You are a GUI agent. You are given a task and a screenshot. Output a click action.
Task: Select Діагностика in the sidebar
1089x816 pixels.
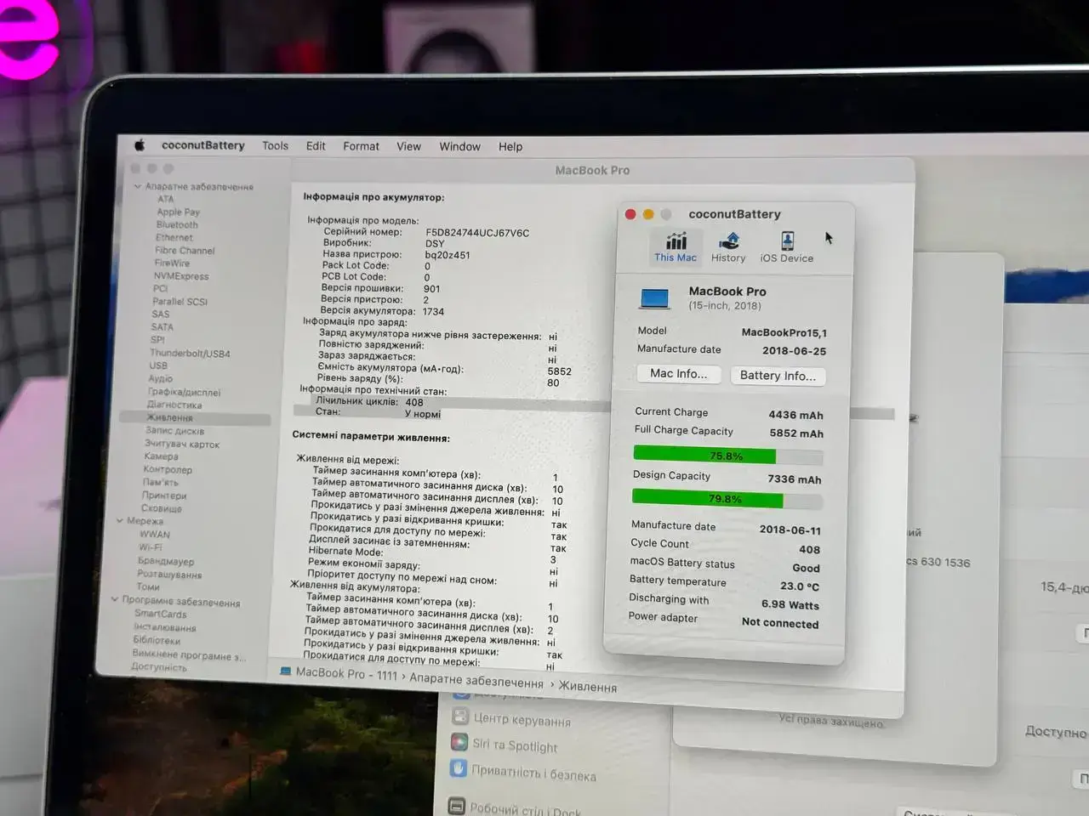tap(174, 405)
